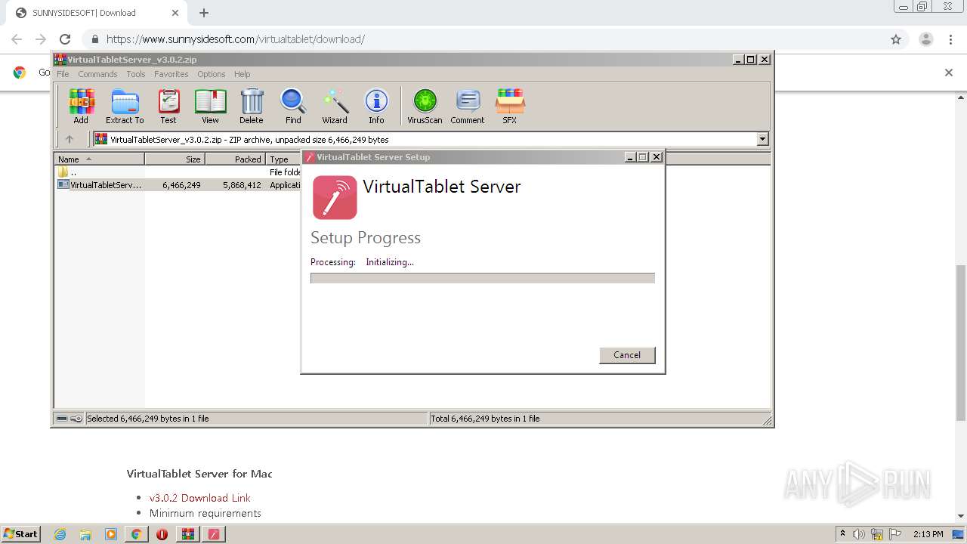Image resolution: width=967 pixels, height=544 pixels.
Task: Click the setup progress bar
Action: (483, 278)
